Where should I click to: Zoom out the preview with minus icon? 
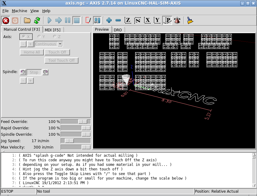tap(118, 20)
